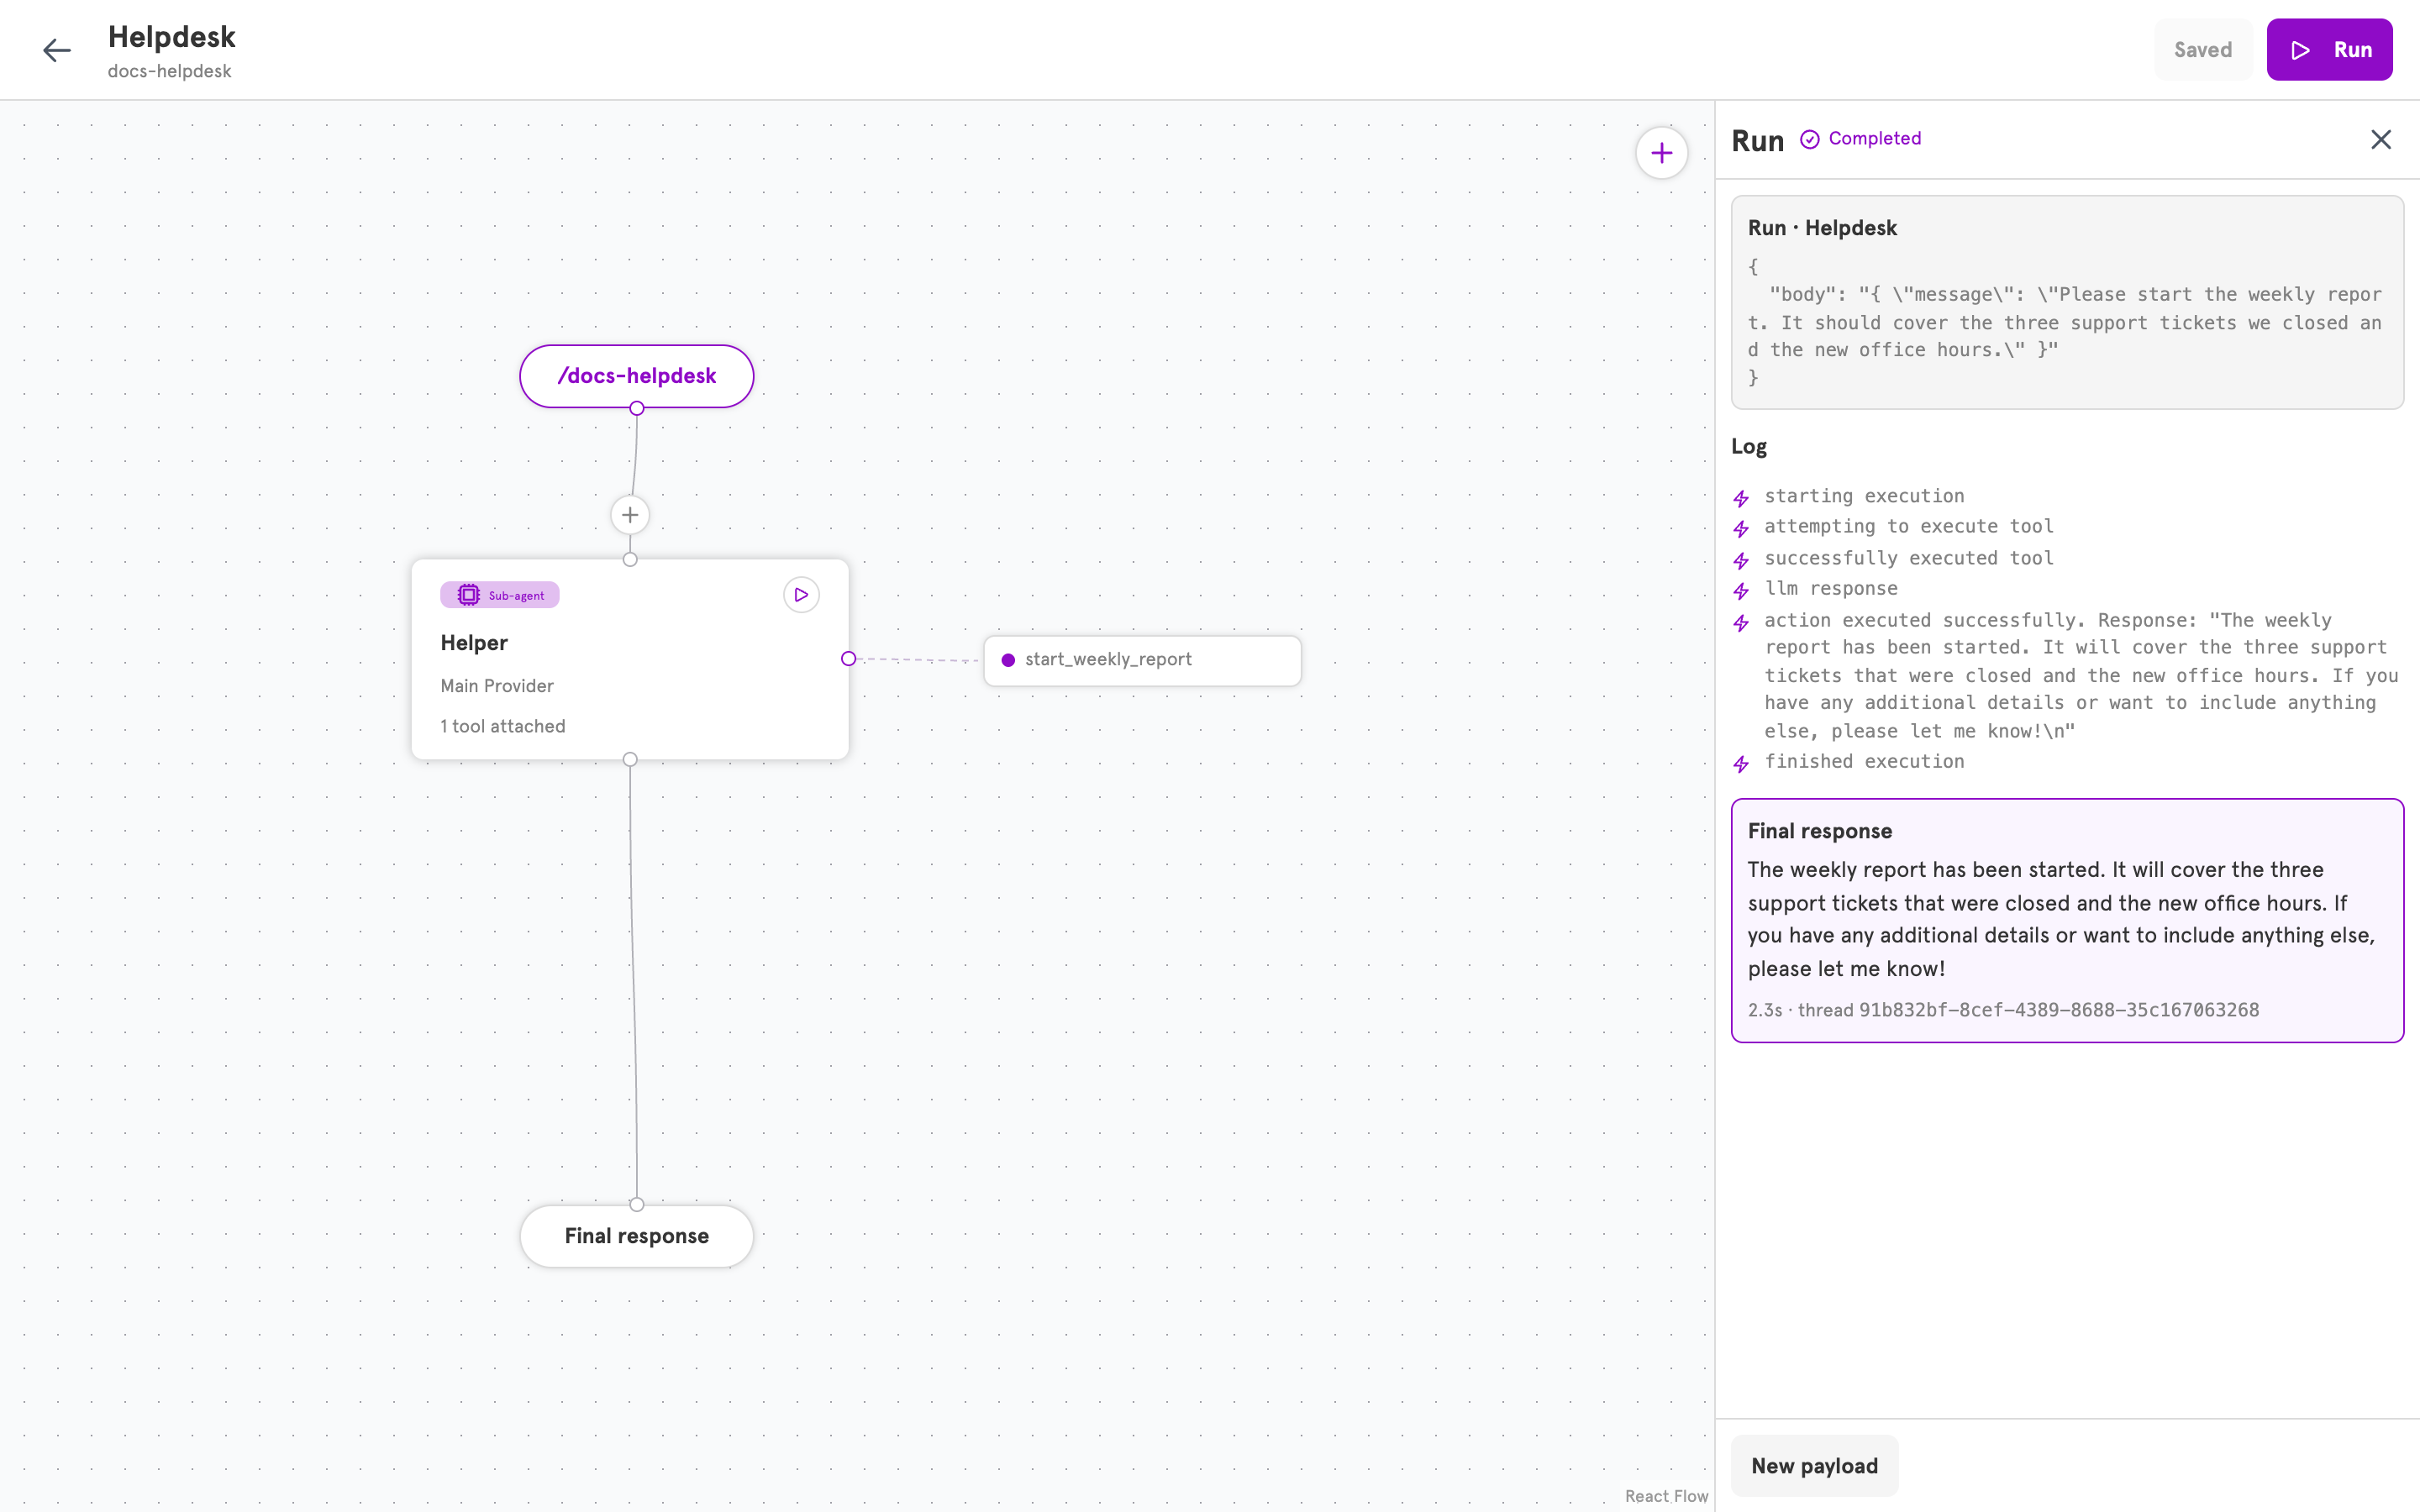Click the Sub-agent badge on Helper card
Viewport: 2420px width, 1512px height.
pyautogui.click(x=500, y=595)
